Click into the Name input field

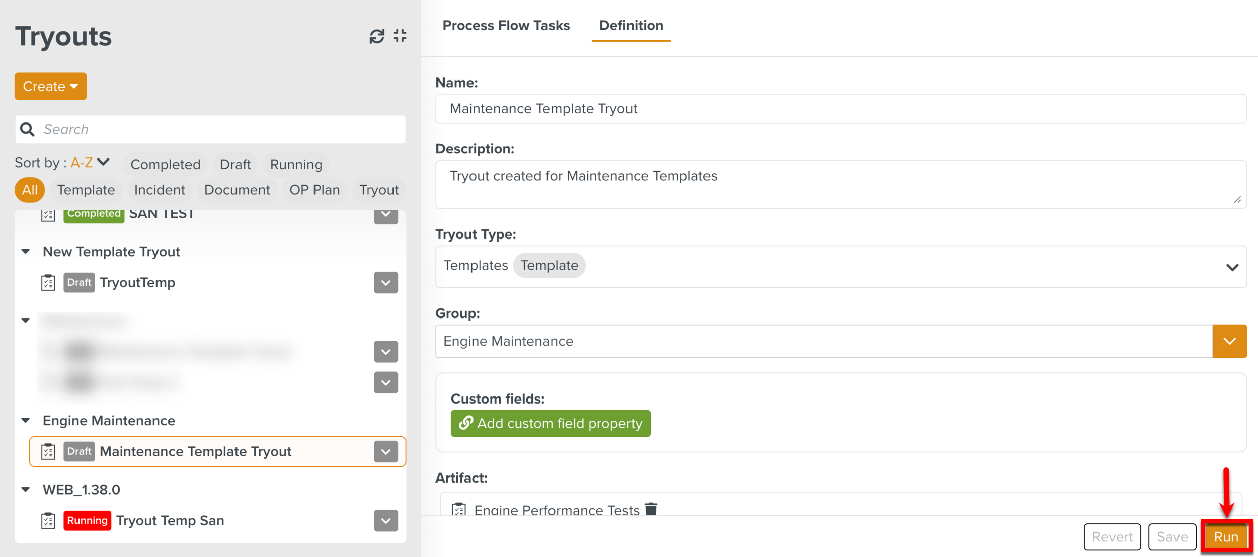[840, 109]
